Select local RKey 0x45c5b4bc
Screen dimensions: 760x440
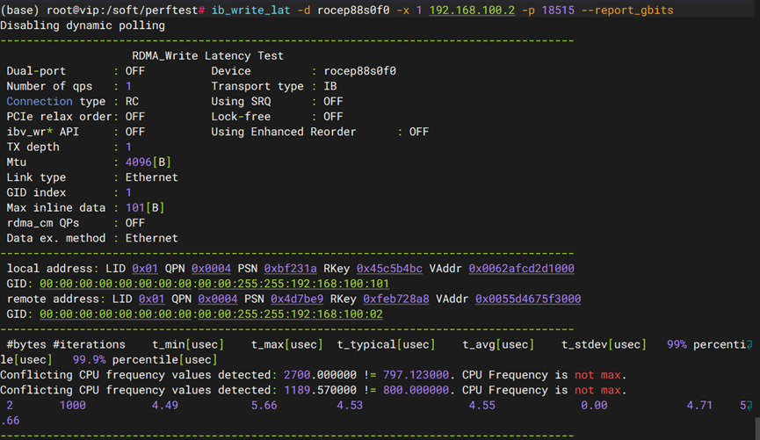[389, 268]
